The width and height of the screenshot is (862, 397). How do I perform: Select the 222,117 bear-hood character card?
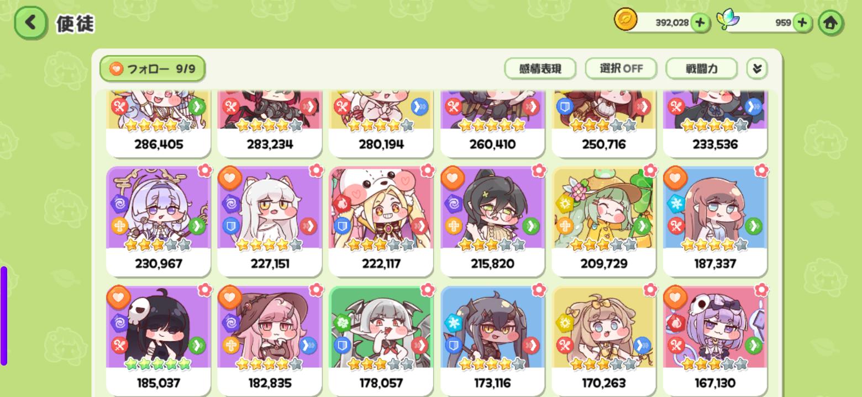tap(381, 221)
